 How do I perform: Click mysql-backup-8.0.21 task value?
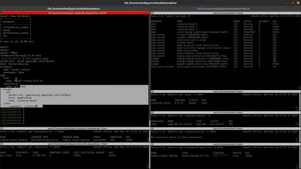195,155
